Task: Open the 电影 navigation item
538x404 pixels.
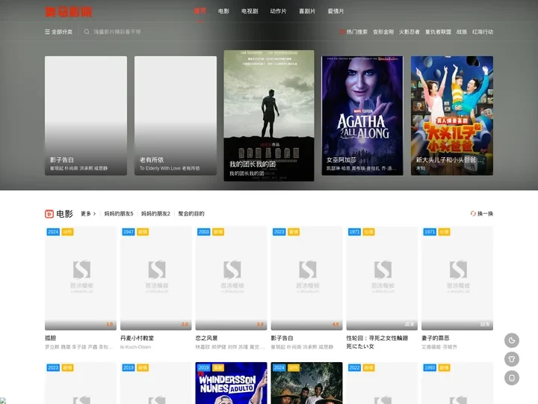Action: coord(223,11)
